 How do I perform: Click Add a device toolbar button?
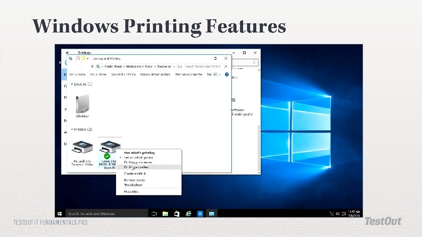click(x=77, y=75)
